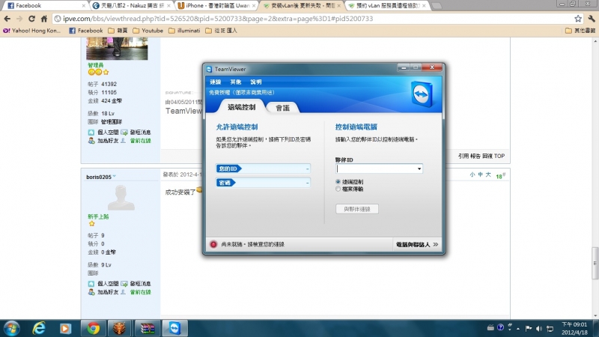Open other bookmarks folder at right

[x=580, y=31]
